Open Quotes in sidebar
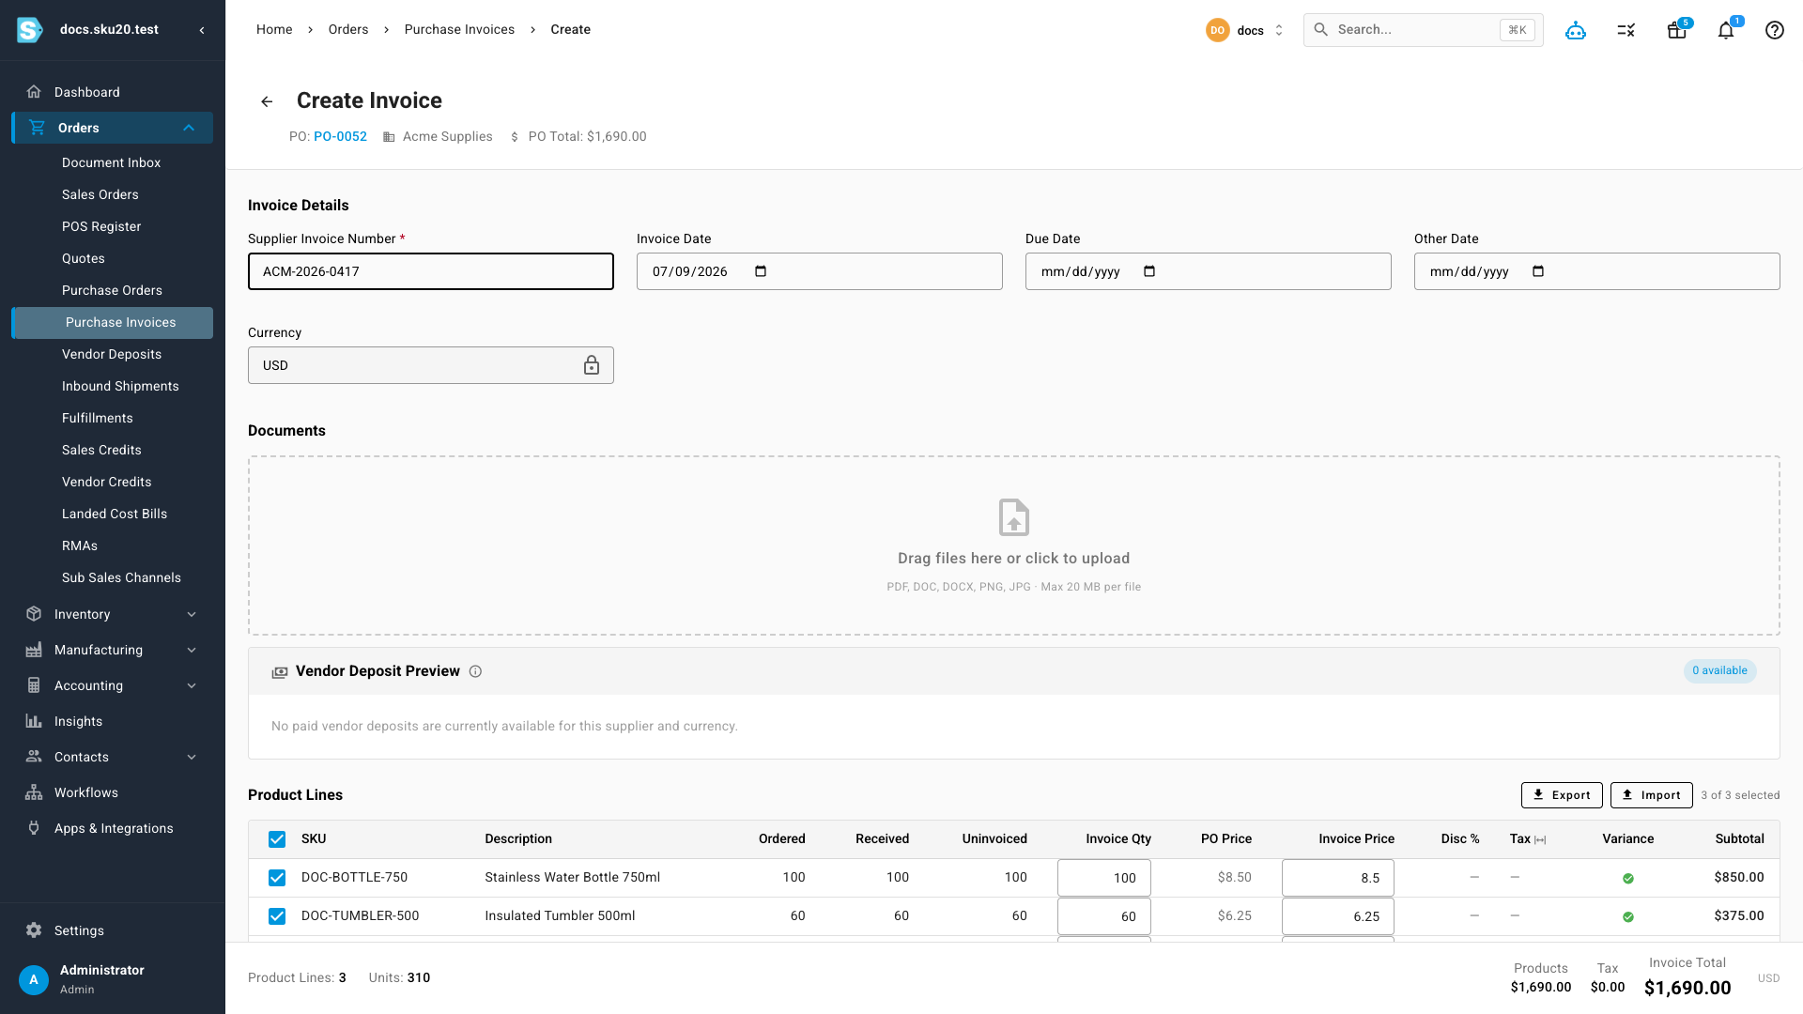The image size is (1803, 1014). point(84,258)
